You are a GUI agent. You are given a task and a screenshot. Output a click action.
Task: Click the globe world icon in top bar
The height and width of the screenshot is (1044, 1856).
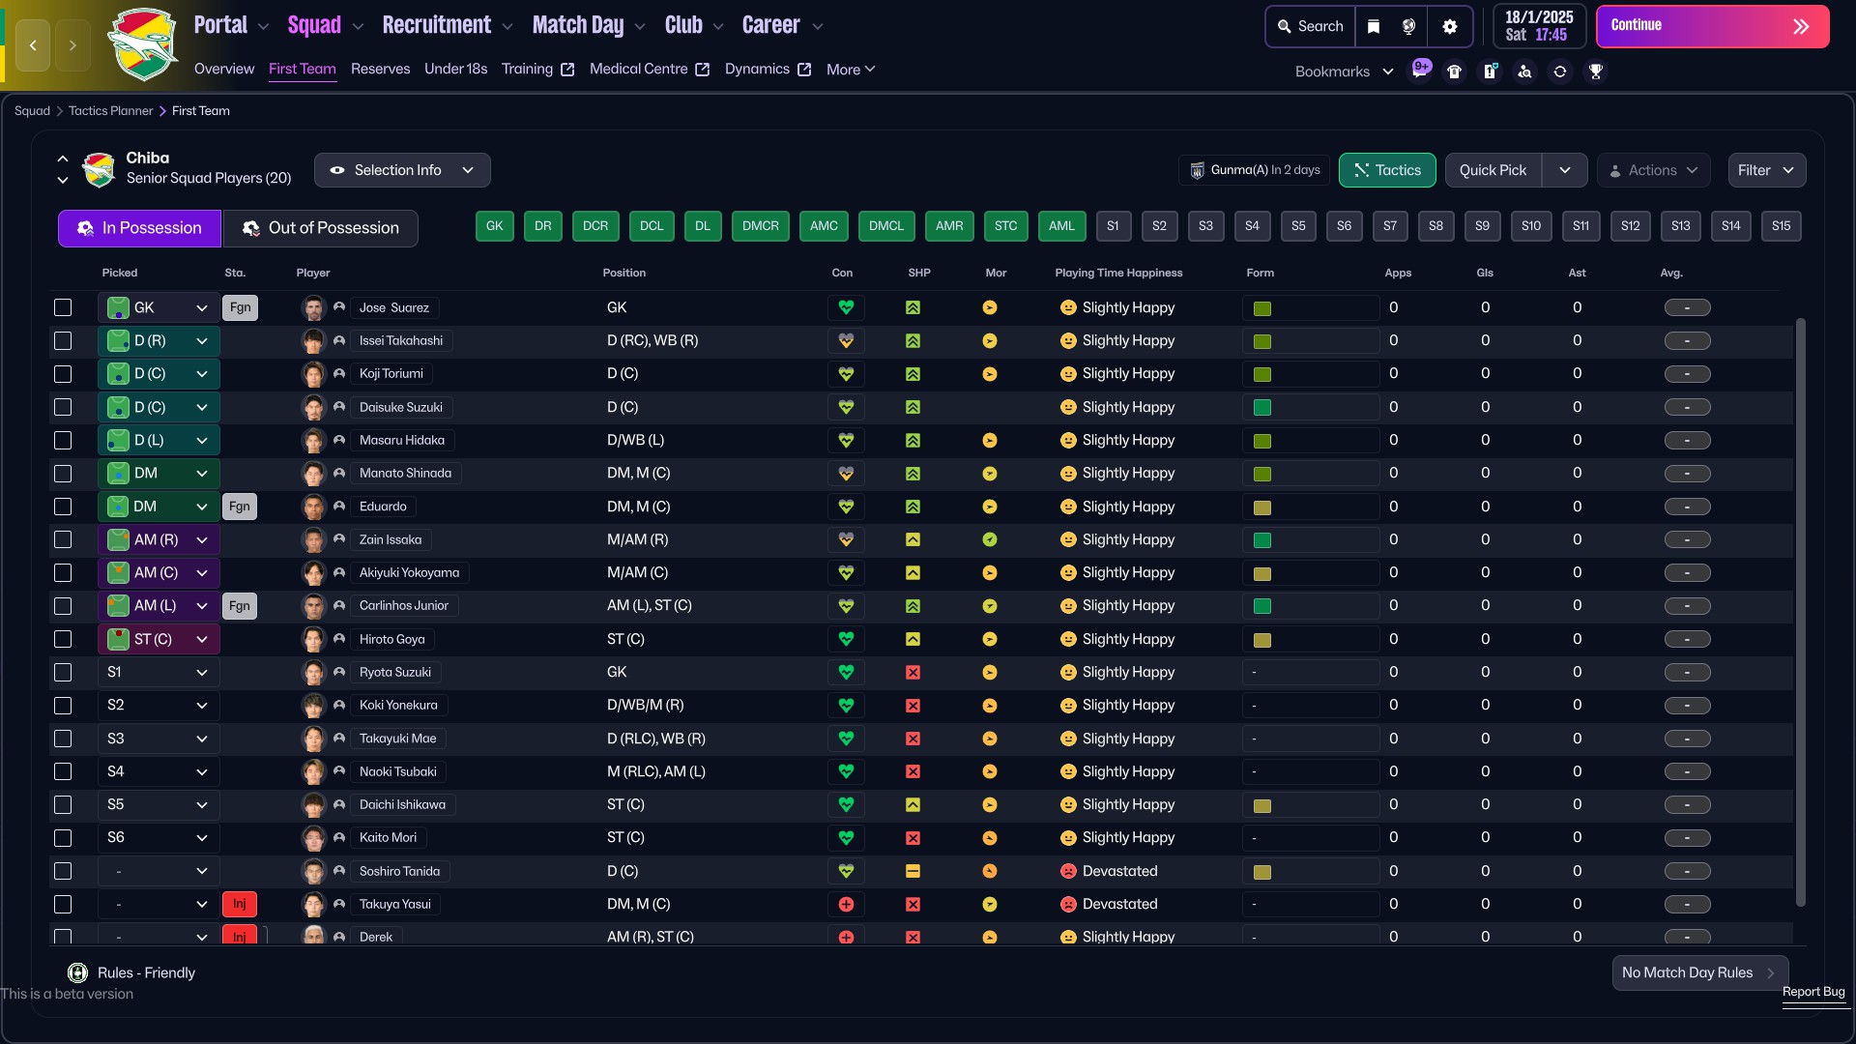pyautogui.click(x=1409, y=26)
